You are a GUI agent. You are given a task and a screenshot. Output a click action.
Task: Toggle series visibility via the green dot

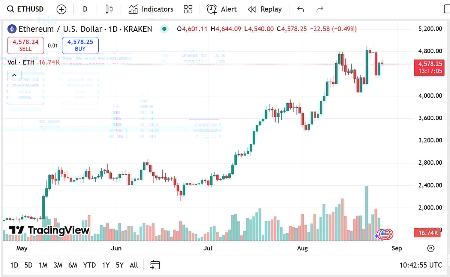point(164,29)
